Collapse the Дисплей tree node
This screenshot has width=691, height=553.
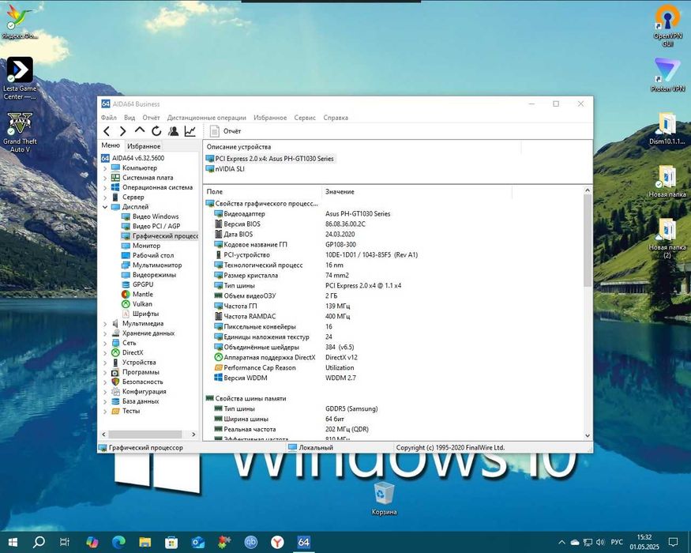105,207
